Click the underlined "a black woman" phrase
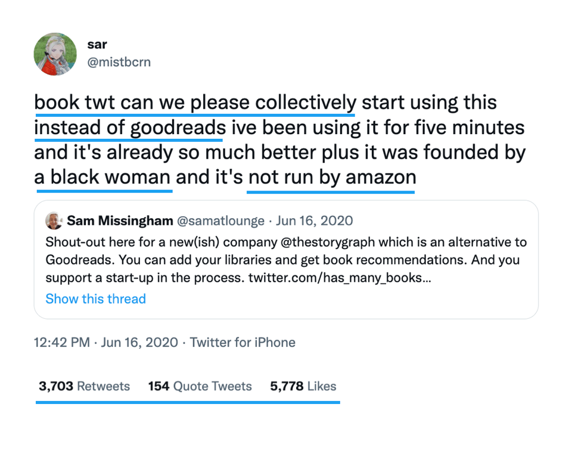The image size is (572, 454). click(x=102, y=178)
